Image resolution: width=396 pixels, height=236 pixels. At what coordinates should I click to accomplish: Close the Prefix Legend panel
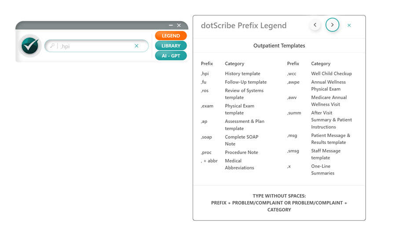tap(349, 25)
